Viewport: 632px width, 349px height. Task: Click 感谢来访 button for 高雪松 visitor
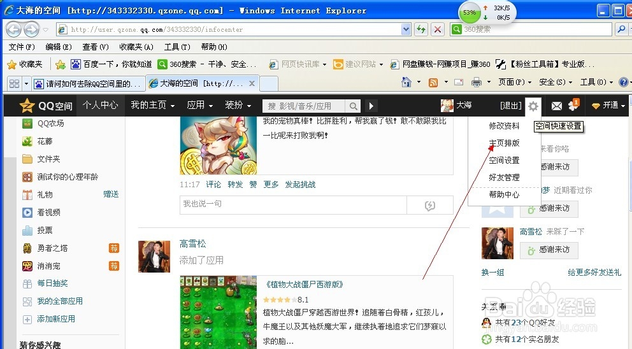[x=549, y=250]
